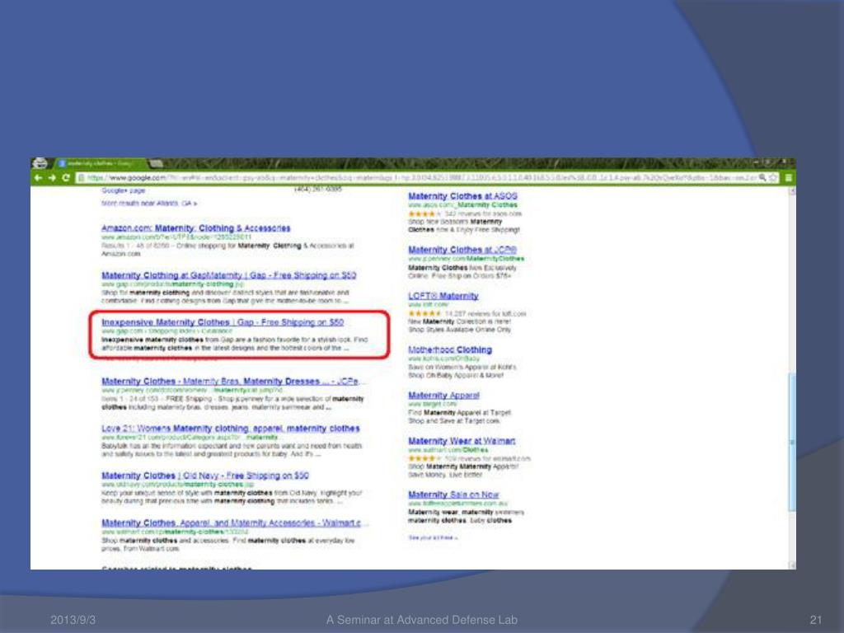Click the zoom magnifier icon in address bar
Viewport: 844px width, 633px height.
tap(762, 178)
